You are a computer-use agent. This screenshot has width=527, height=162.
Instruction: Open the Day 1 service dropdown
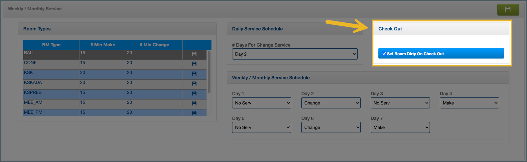tap(262, 103)
